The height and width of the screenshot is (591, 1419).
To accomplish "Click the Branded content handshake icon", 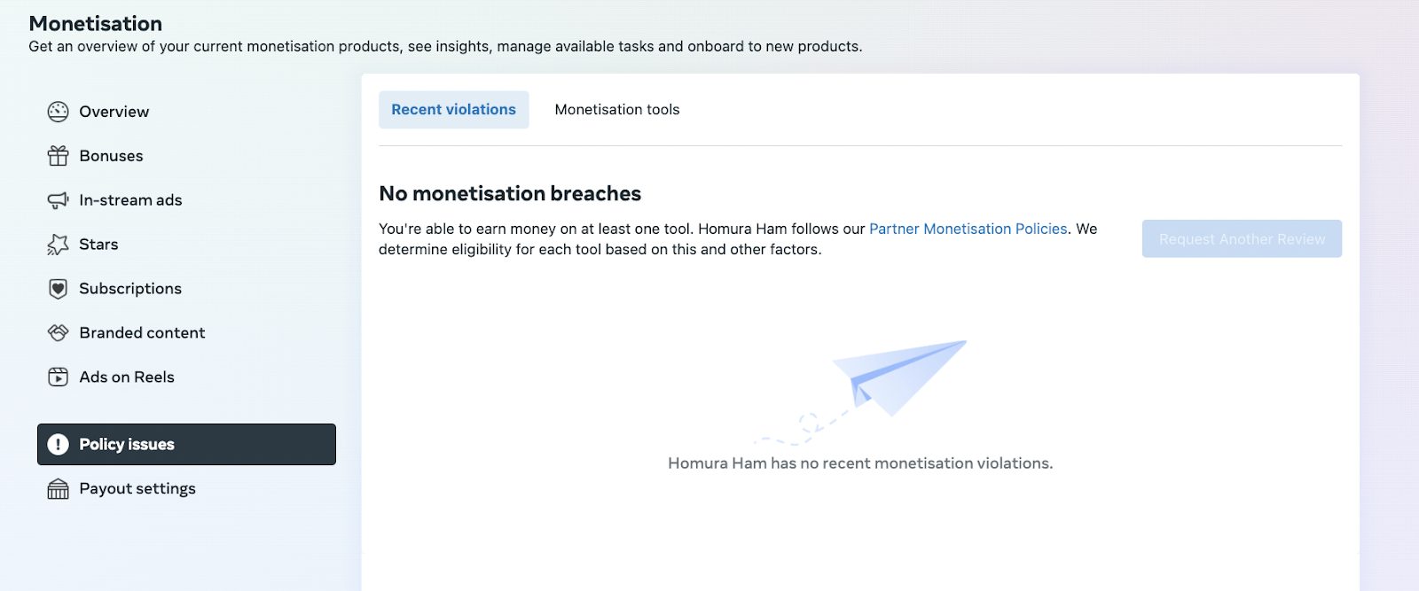I will [x=58, y=333].
